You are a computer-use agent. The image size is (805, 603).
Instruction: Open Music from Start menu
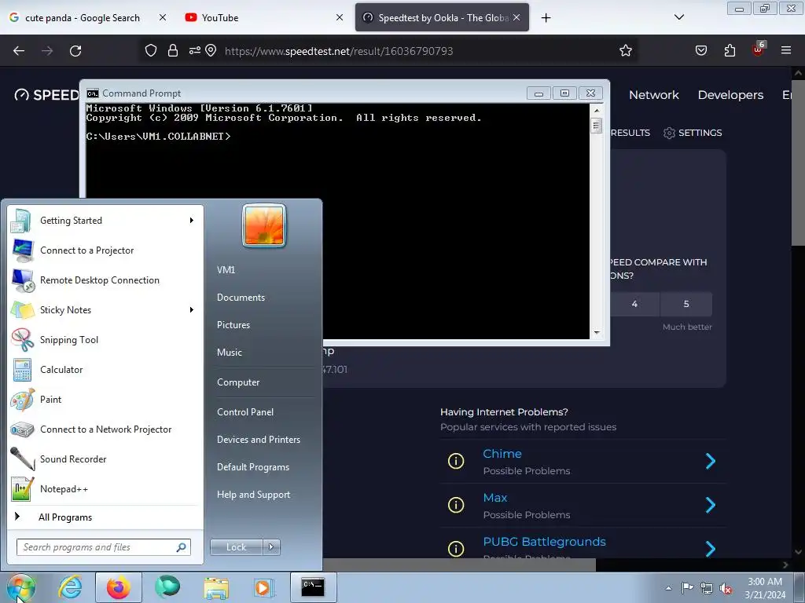pyautogui.click(x=229, y=353)
